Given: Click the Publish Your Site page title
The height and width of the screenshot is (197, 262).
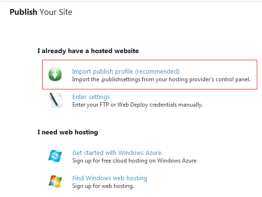Looking at the screenshot, I should pyautogui.click(x=41, y=12).
